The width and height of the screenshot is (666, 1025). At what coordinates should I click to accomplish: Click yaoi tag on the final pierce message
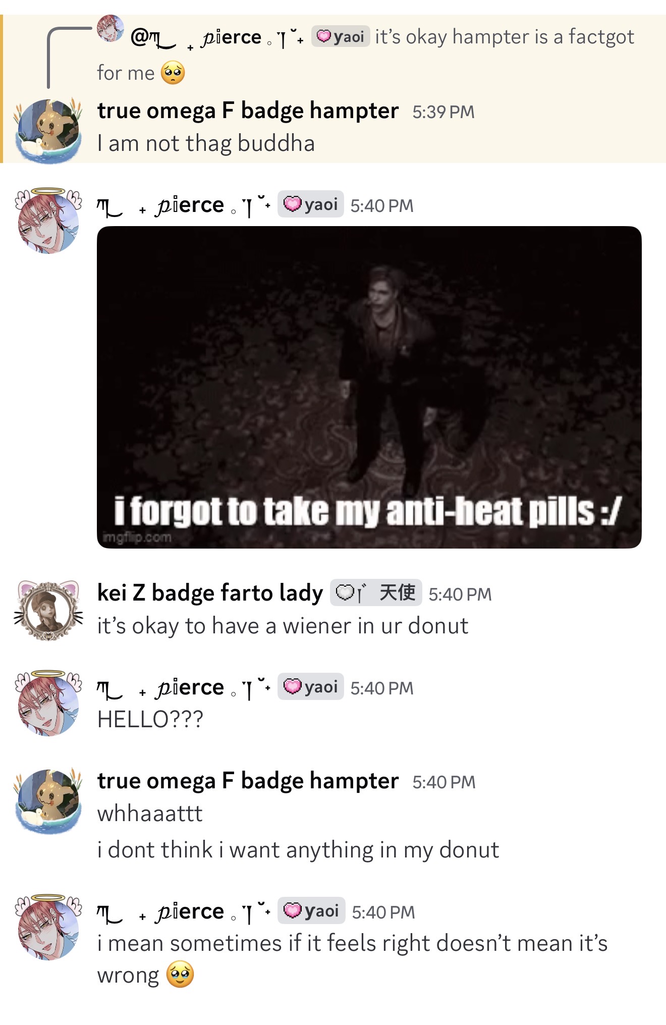(x=311, y=911)
